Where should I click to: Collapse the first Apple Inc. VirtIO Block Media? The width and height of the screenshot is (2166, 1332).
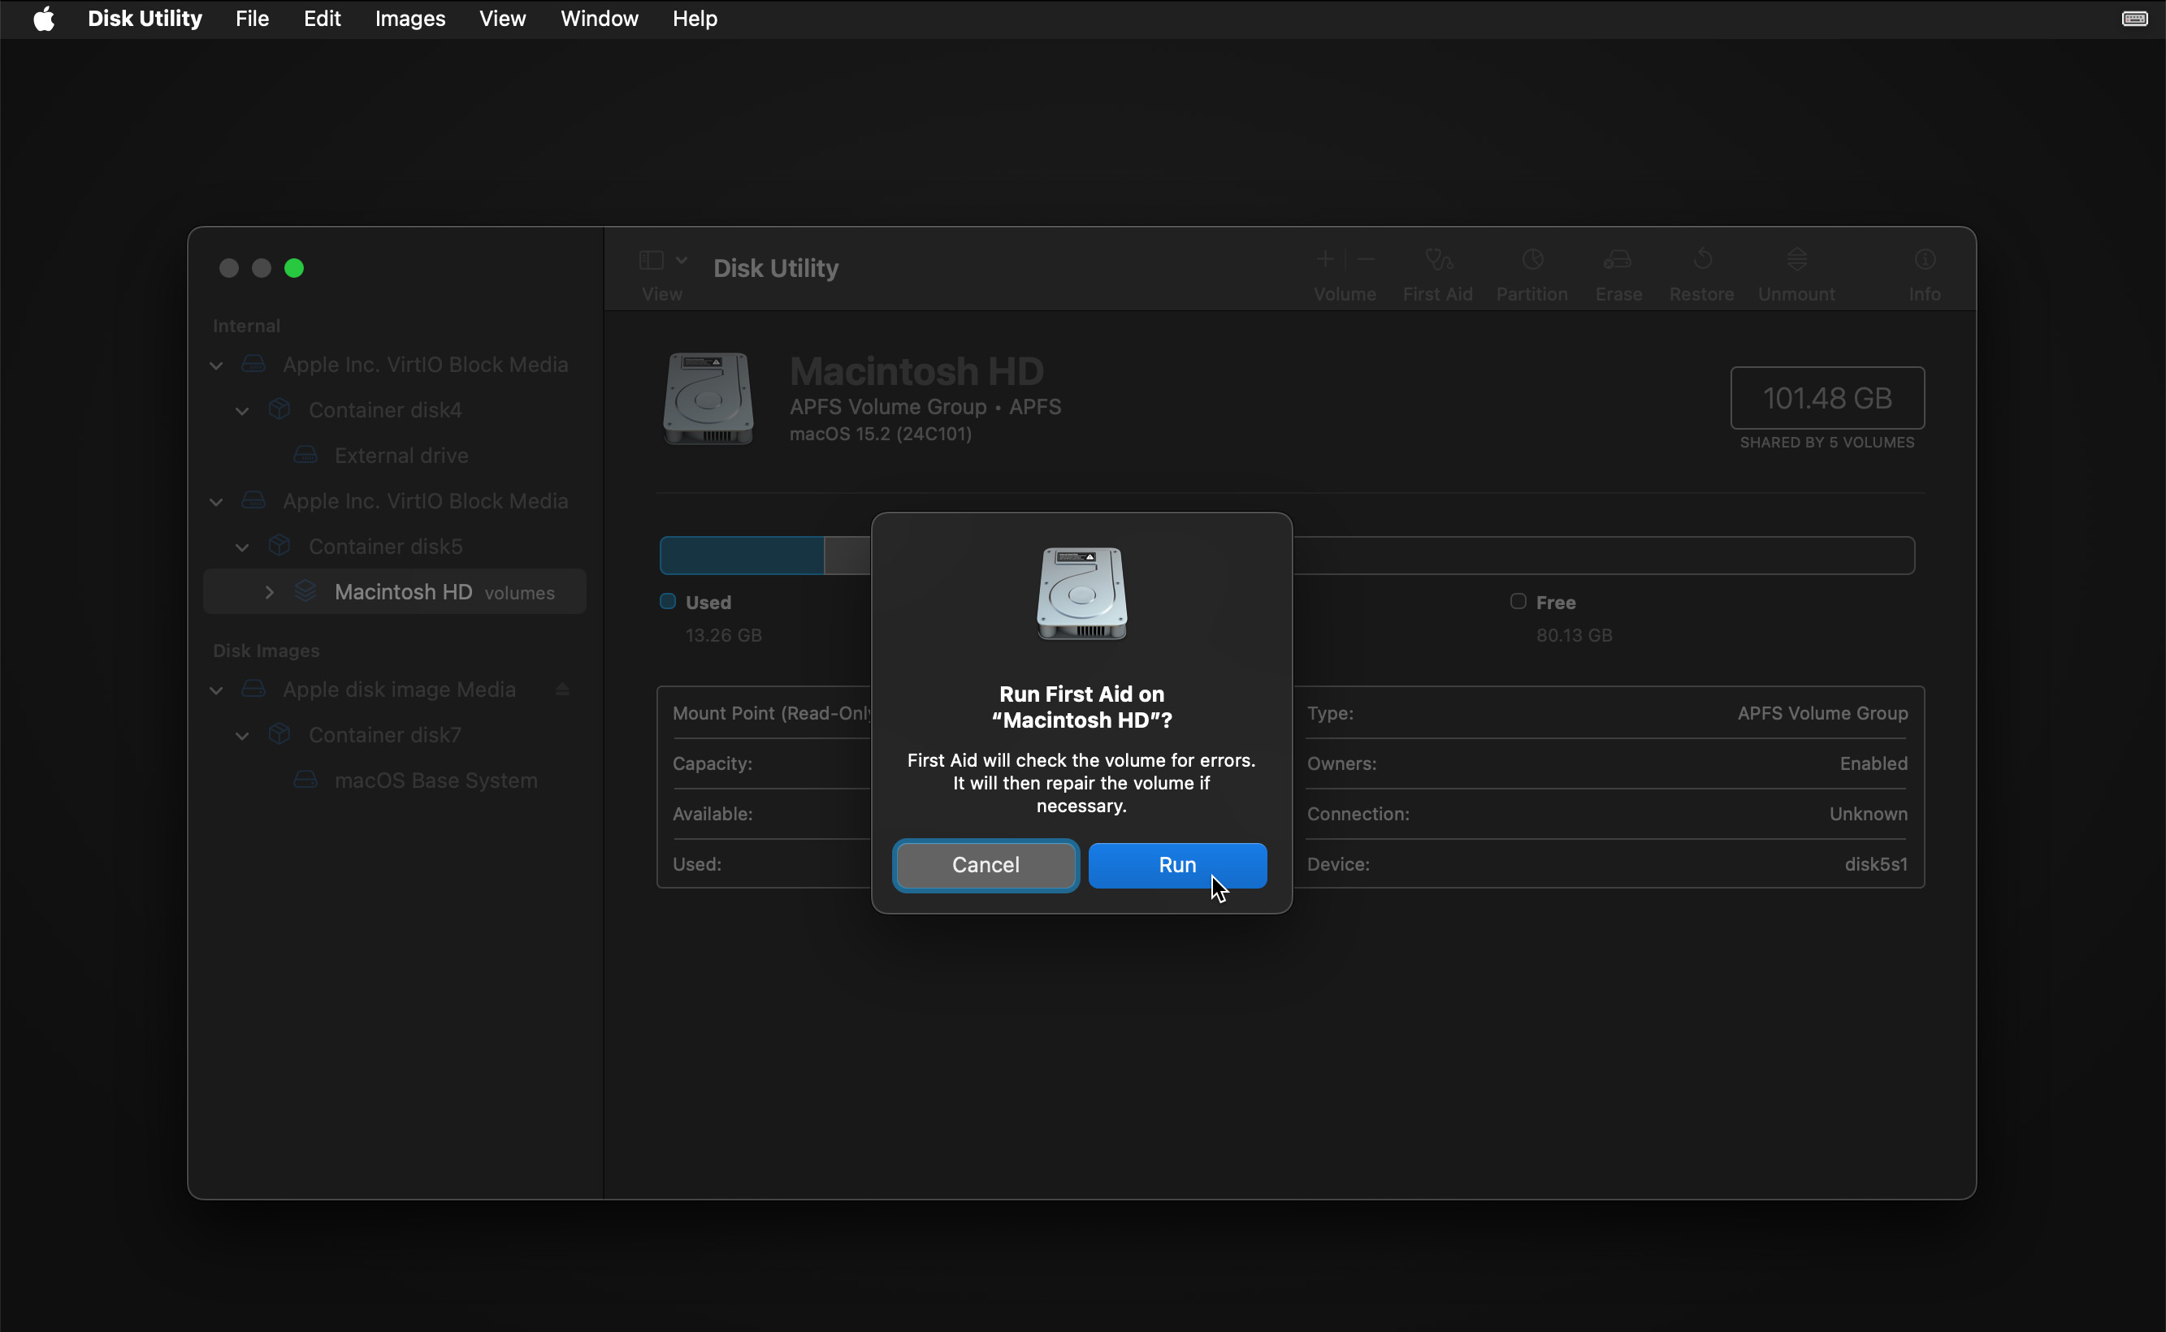point(216,365)
